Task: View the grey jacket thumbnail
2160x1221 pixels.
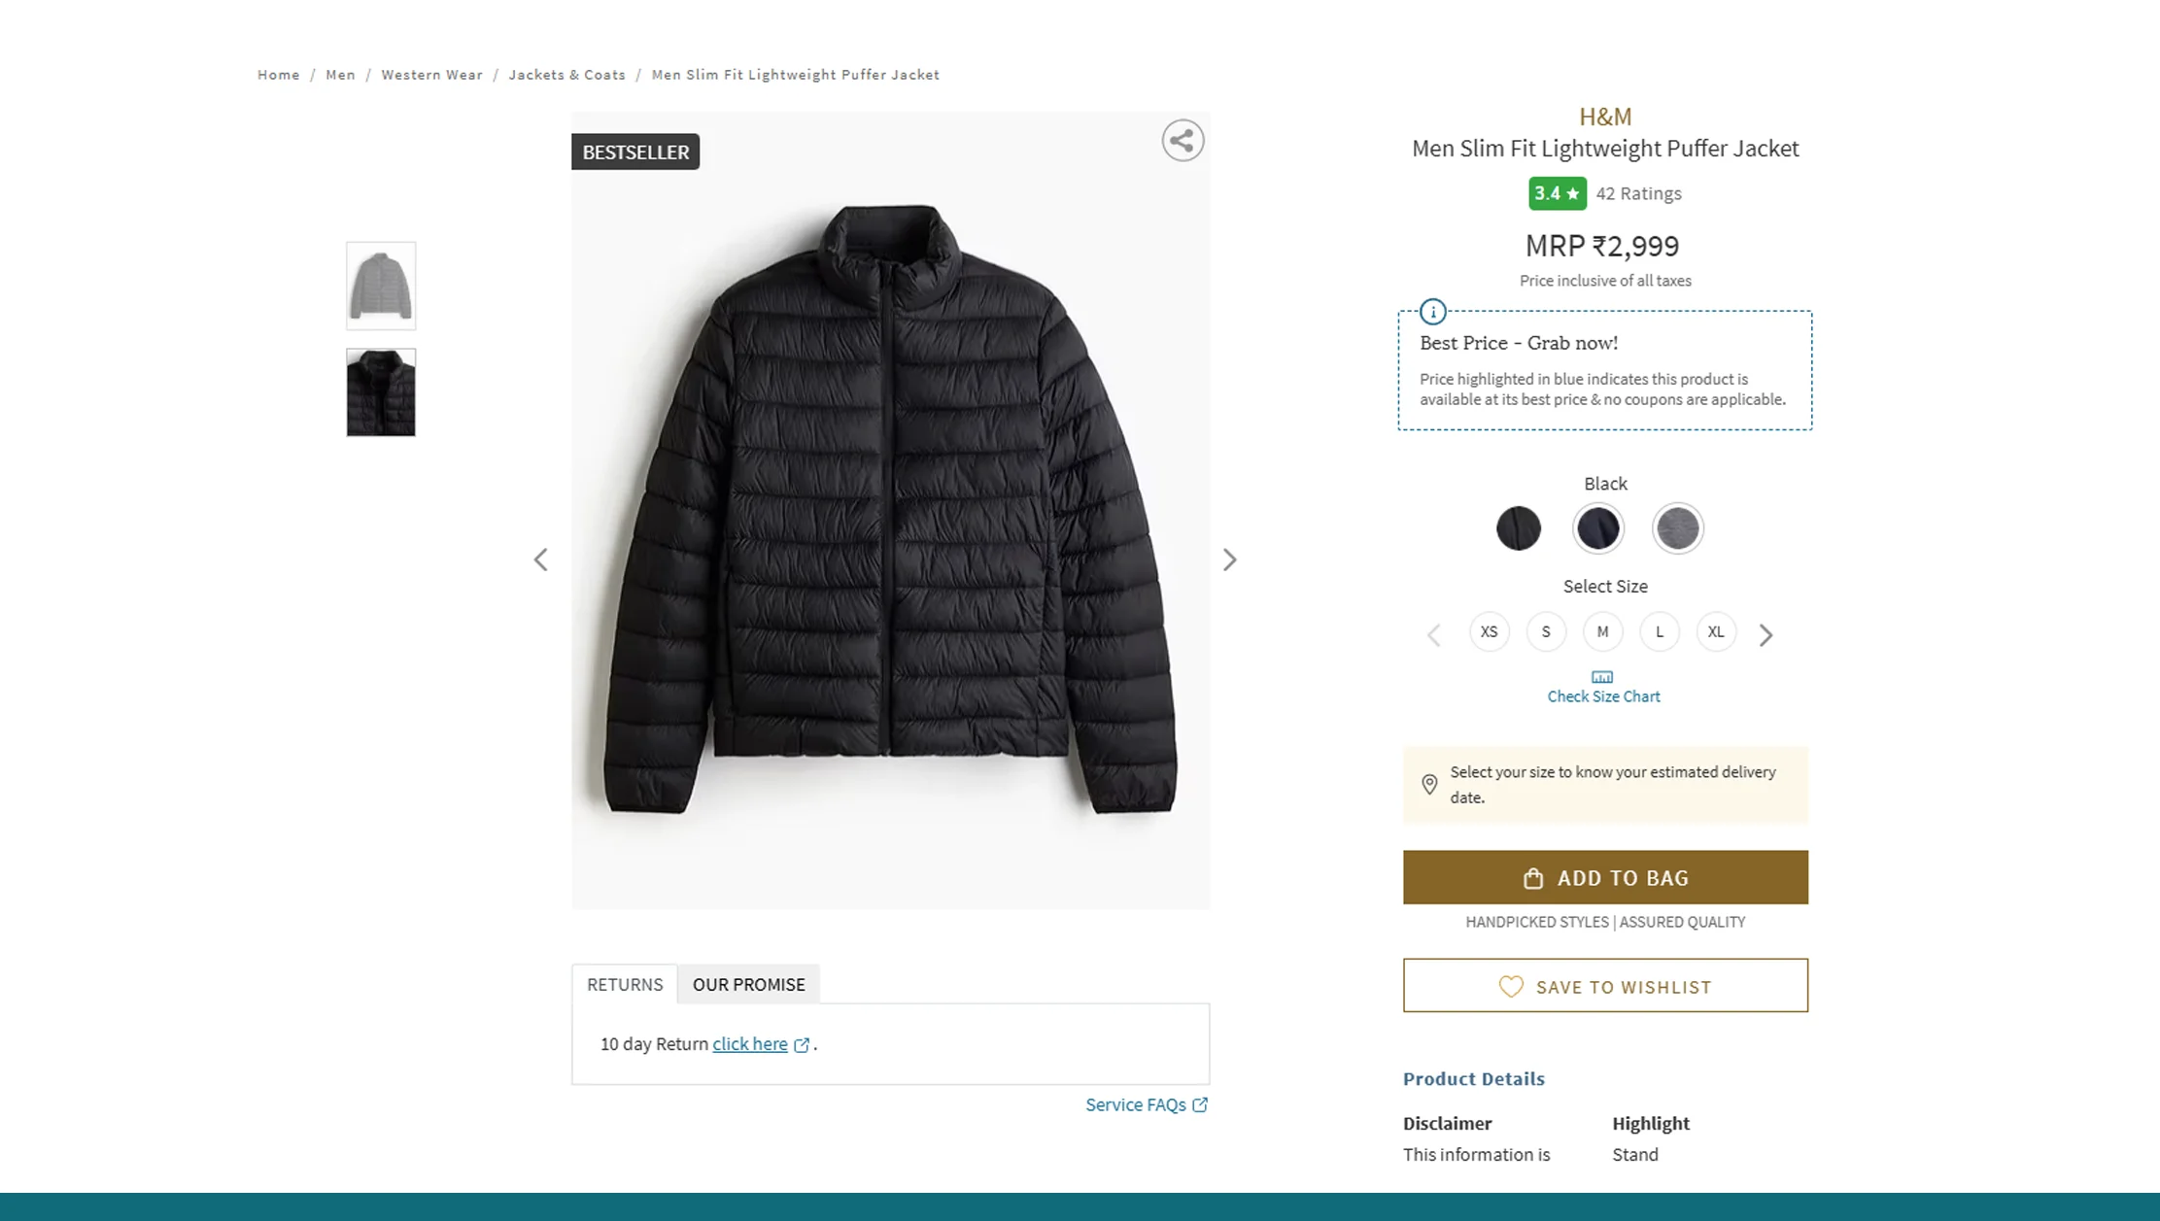Action: click(x=381, y=286)
